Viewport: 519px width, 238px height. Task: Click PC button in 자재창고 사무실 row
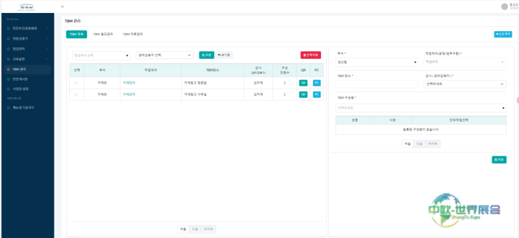[x=317, y=94]
